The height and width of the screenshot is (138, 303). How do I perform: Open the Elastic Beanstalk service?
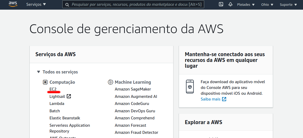point(65,118)
